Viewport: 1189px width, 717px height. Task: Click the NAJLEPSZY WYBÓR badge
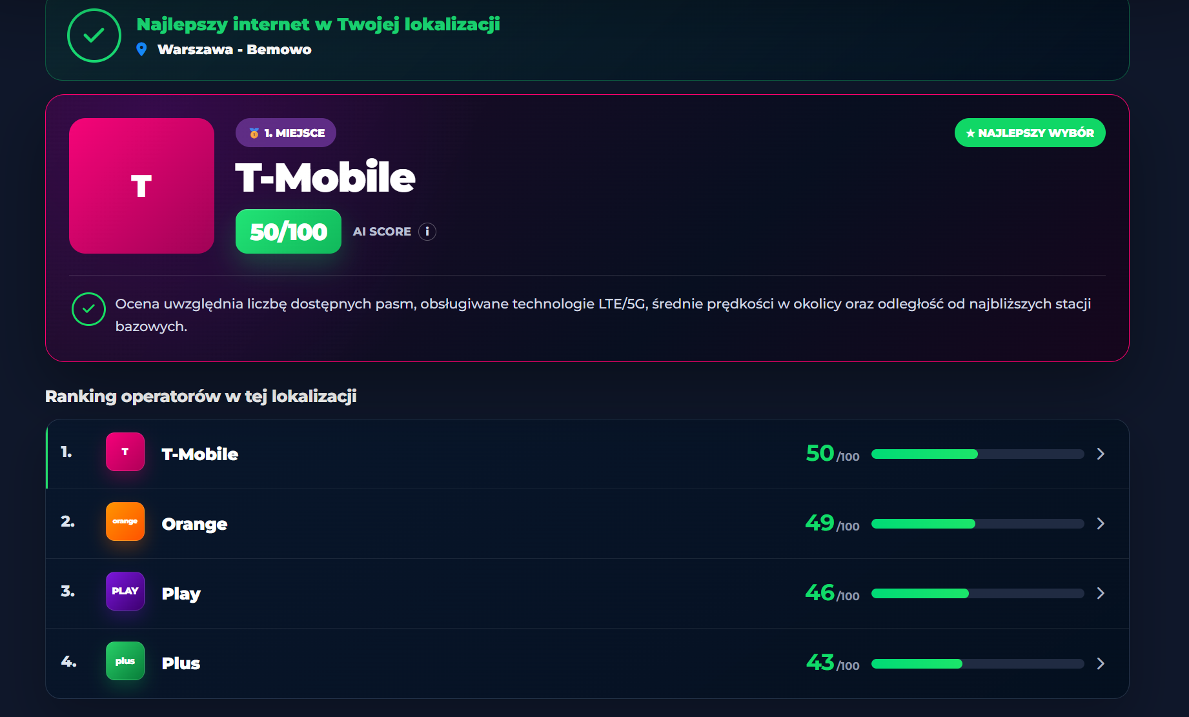pyautogui.click(x=1030, y=133)
